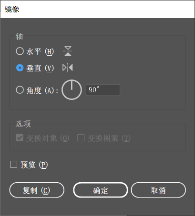Click into the 90° angle field
This screenshot has width=195, height=216.
pyautogui.click(x=103, y=90)
